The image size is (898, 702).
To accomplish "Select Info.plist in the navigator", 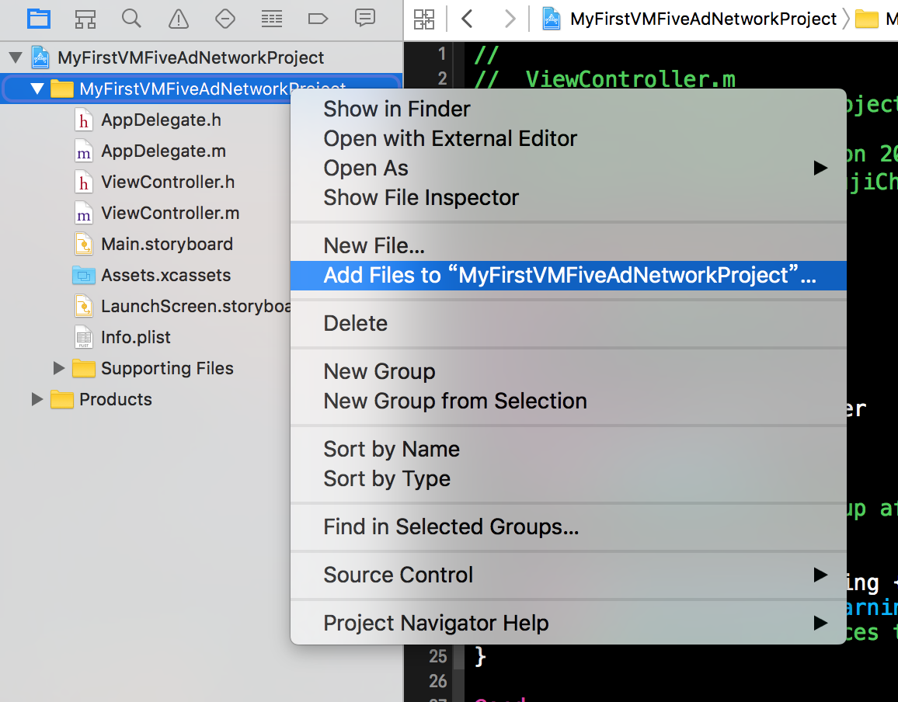I will click(136, 337).
